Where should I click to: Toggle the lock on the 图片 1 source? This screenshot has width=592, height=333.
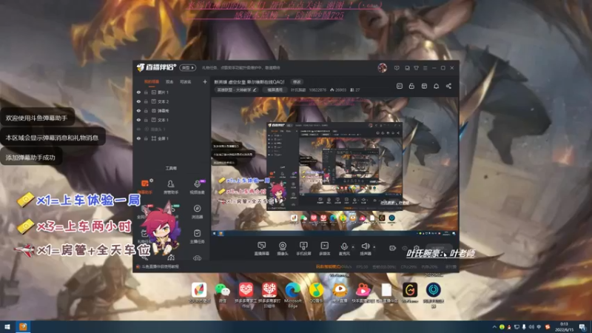[146, 92]
